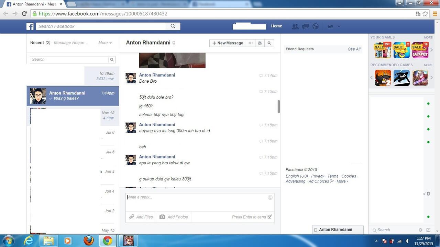Screen dimensions: 440x247
Task: Click the chat message scrollbar thumb
Action: click(x=279, y=107)
